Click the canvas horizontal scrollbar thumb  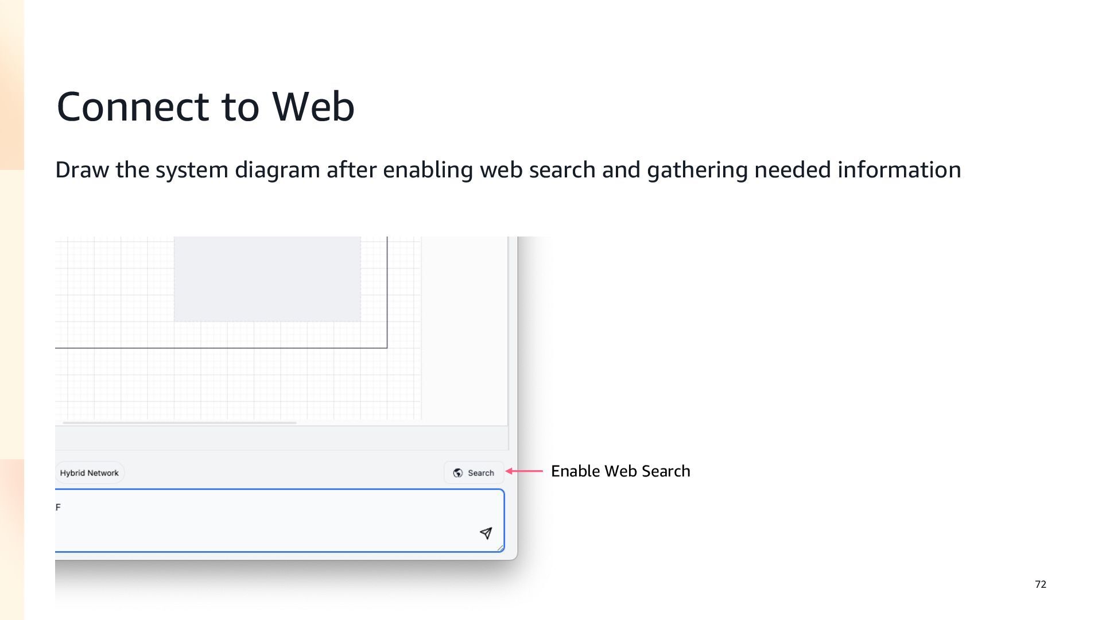pos(180,423)
